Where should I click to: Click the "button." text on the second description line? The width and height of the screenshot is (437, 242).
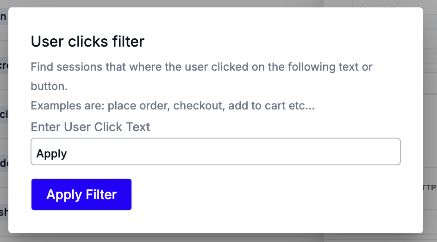coord(50,86)
